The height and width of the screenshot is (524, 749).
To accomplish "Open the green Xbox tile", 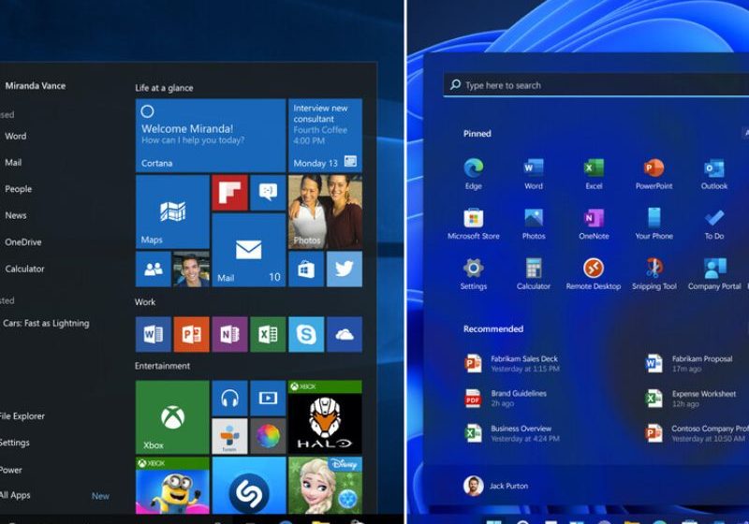I will [172, 417].
